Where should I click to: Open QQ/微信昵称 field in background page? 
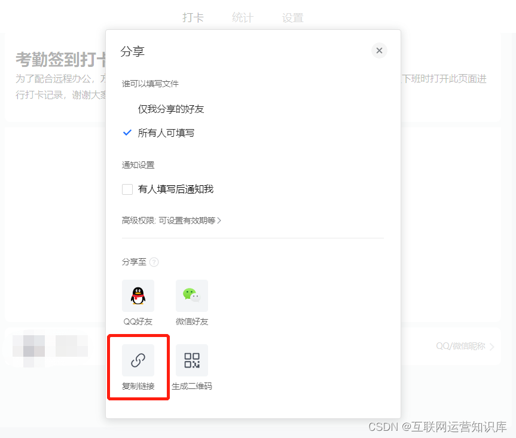[x=465, y=346]
